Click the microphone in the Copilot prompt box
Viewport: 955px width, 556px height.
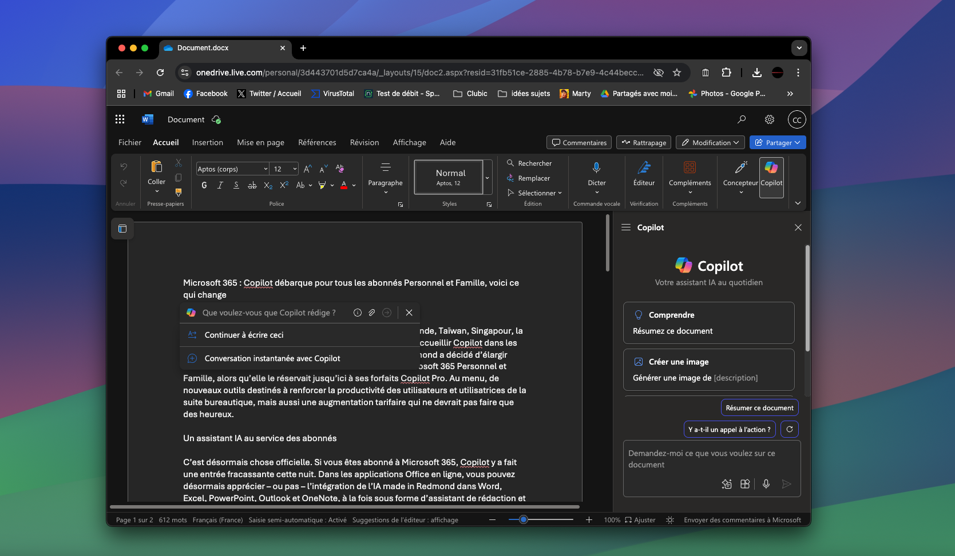(766, 484)
